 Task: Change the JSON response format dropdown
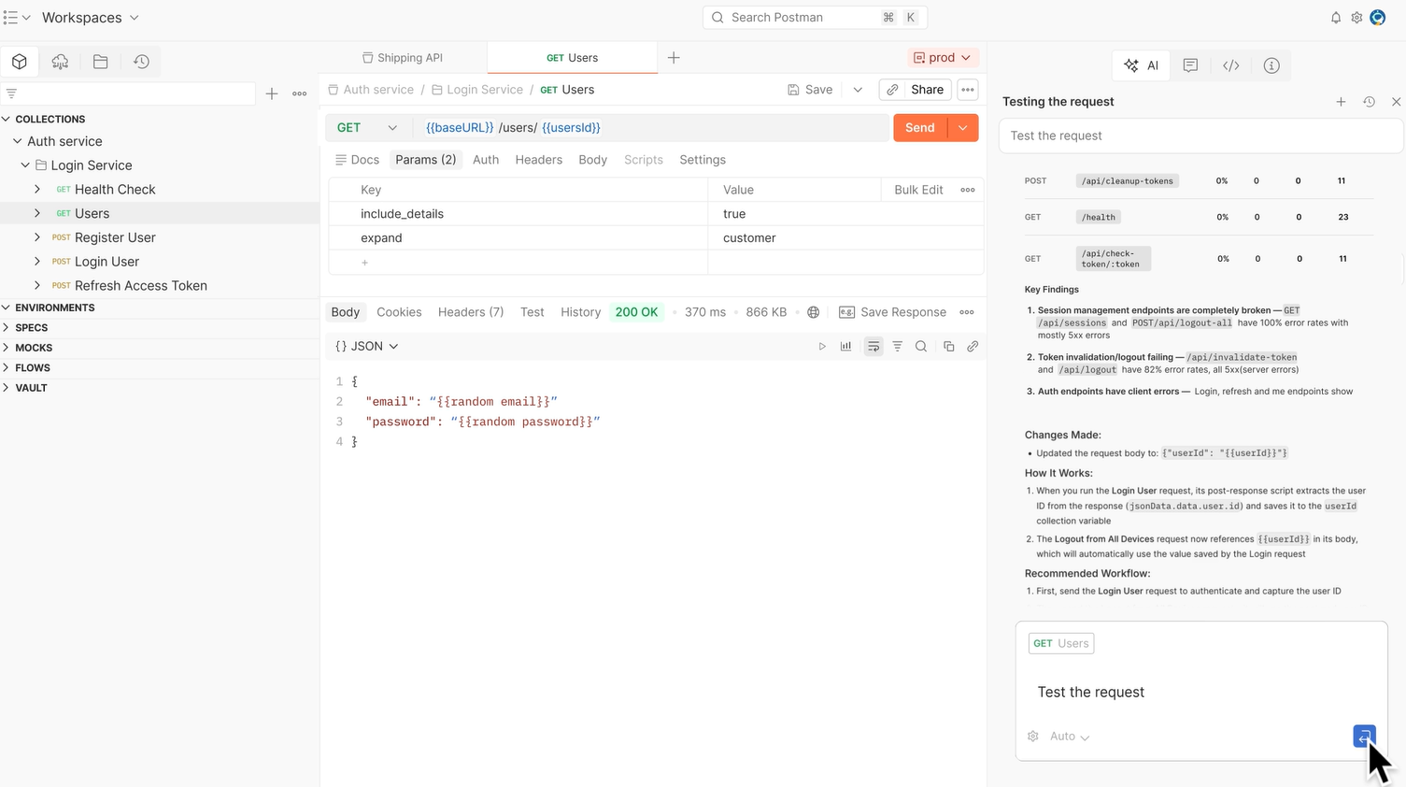pyautogui.click(x=367, y=347)
